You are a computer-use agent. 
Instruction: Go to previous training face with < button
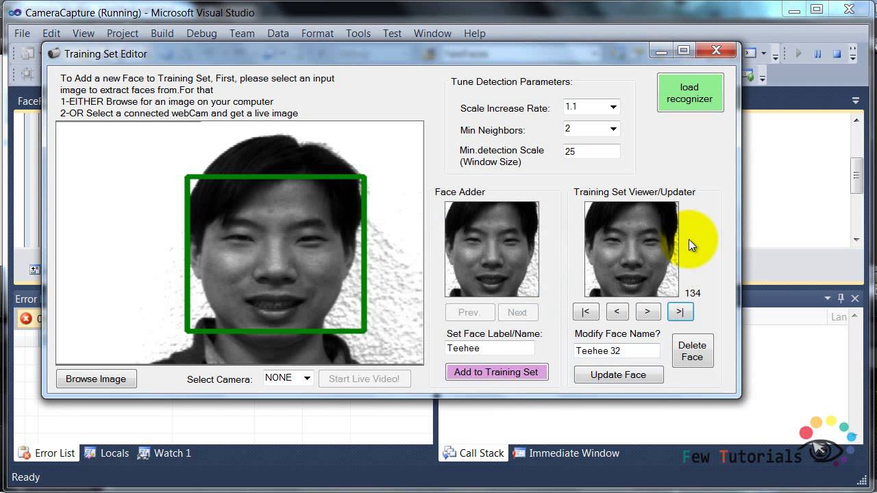pyautogui.click(x=617, y=312)
